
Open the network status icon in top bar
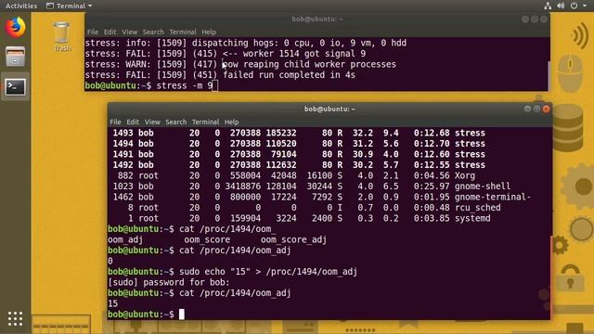548,6
